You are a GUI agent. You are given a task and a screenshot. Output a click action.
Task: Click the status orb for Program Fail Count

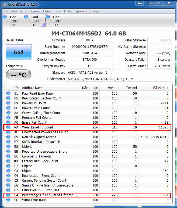coord(8,117)
